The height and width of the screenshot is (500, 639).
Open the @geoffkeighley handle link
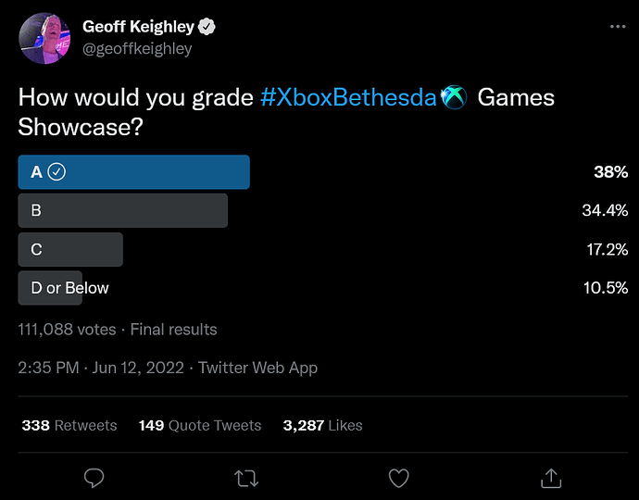(137, 49)
